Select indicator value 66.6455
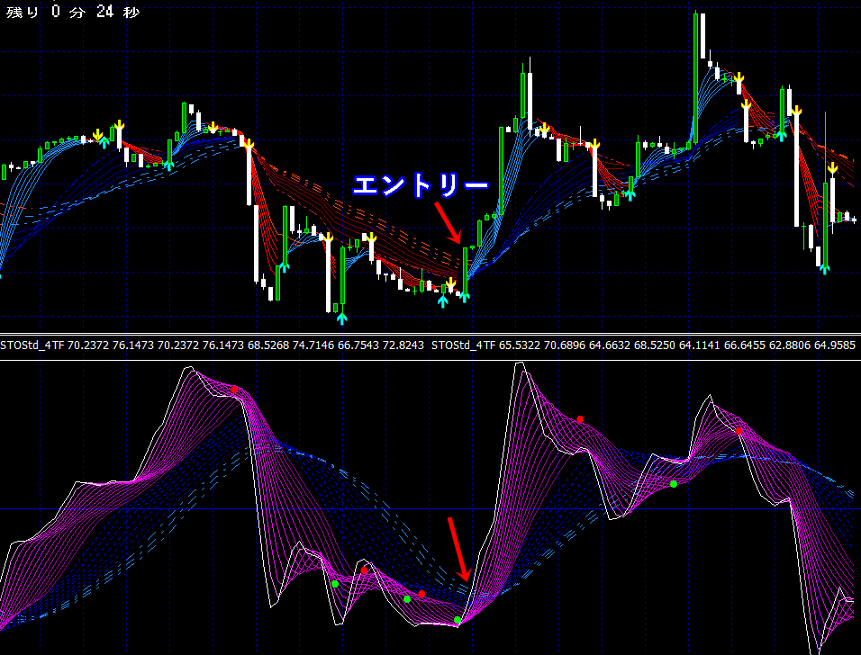 click(x=745, y=345)
